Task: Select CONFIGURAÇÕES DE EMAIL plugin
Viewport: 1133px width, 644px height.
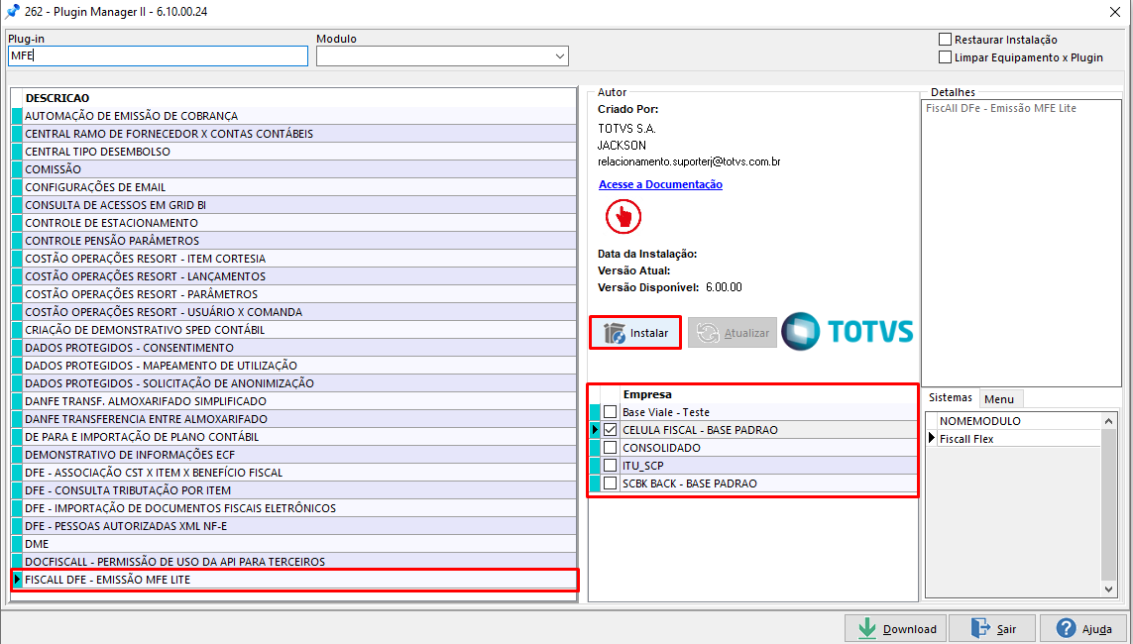Action: click(x=300, y=187)
